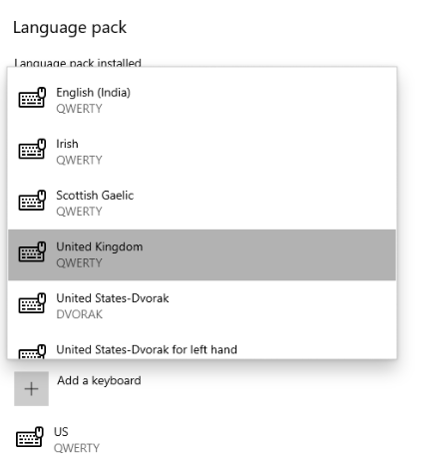The width and height of the screenshot is (427, 466).
Task: Click the Scottish Gaelic keyboard icon
Action: coord(32,201)
